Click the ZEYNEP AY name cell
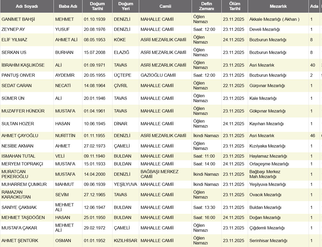Image resolution: width=322 pixels, height=247 pixels. (x=13, y=30)
